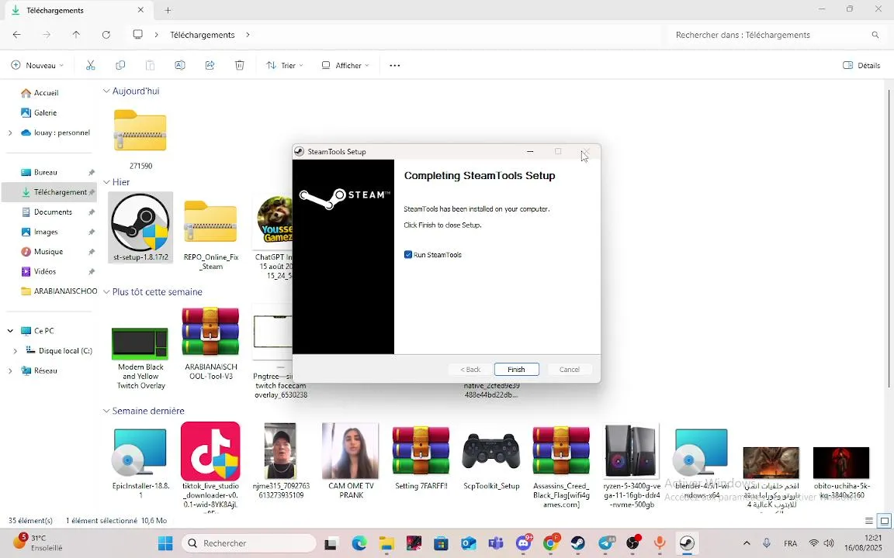Click the Delete trash icon in toolbar
894x558 pixels.
click(240, 65)
